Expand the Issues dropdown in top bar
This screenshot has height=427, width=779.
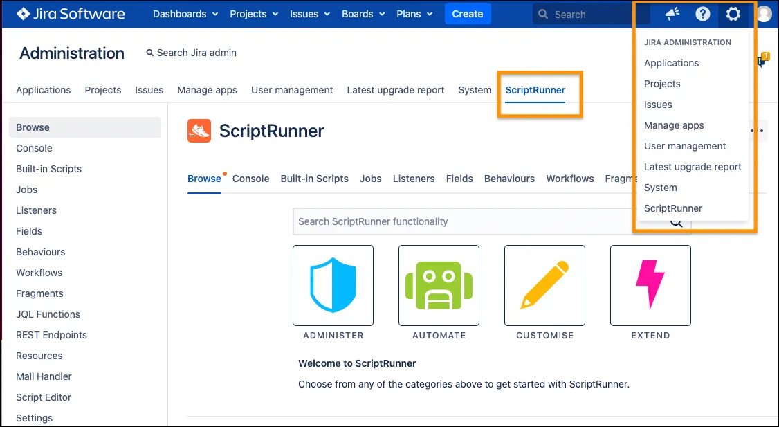click(310, 14)
